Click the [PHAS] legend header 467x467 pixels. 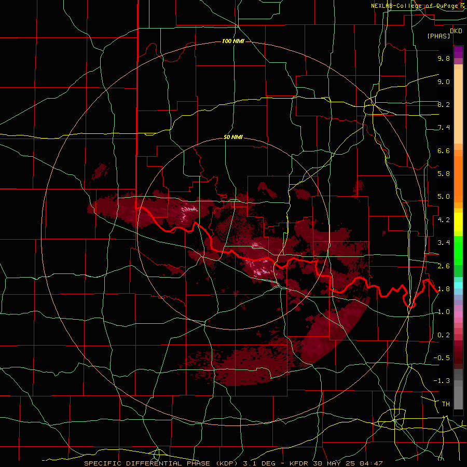[x=438, y=36]
